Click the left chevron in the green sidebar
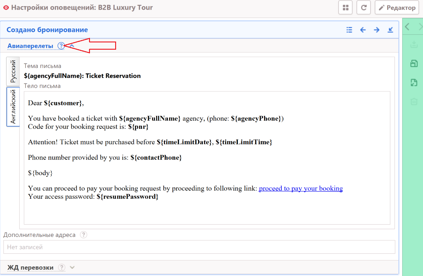This screenshot has height=276, width=423. [x=408, y=27]
